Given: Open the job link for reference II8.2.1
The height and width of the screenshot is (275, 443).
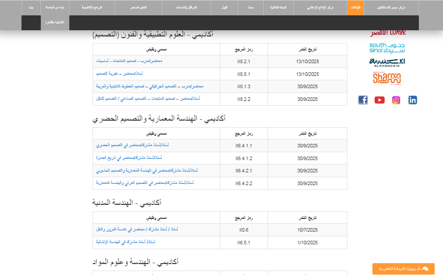Looking at the screenshot, I should (129, 61).
